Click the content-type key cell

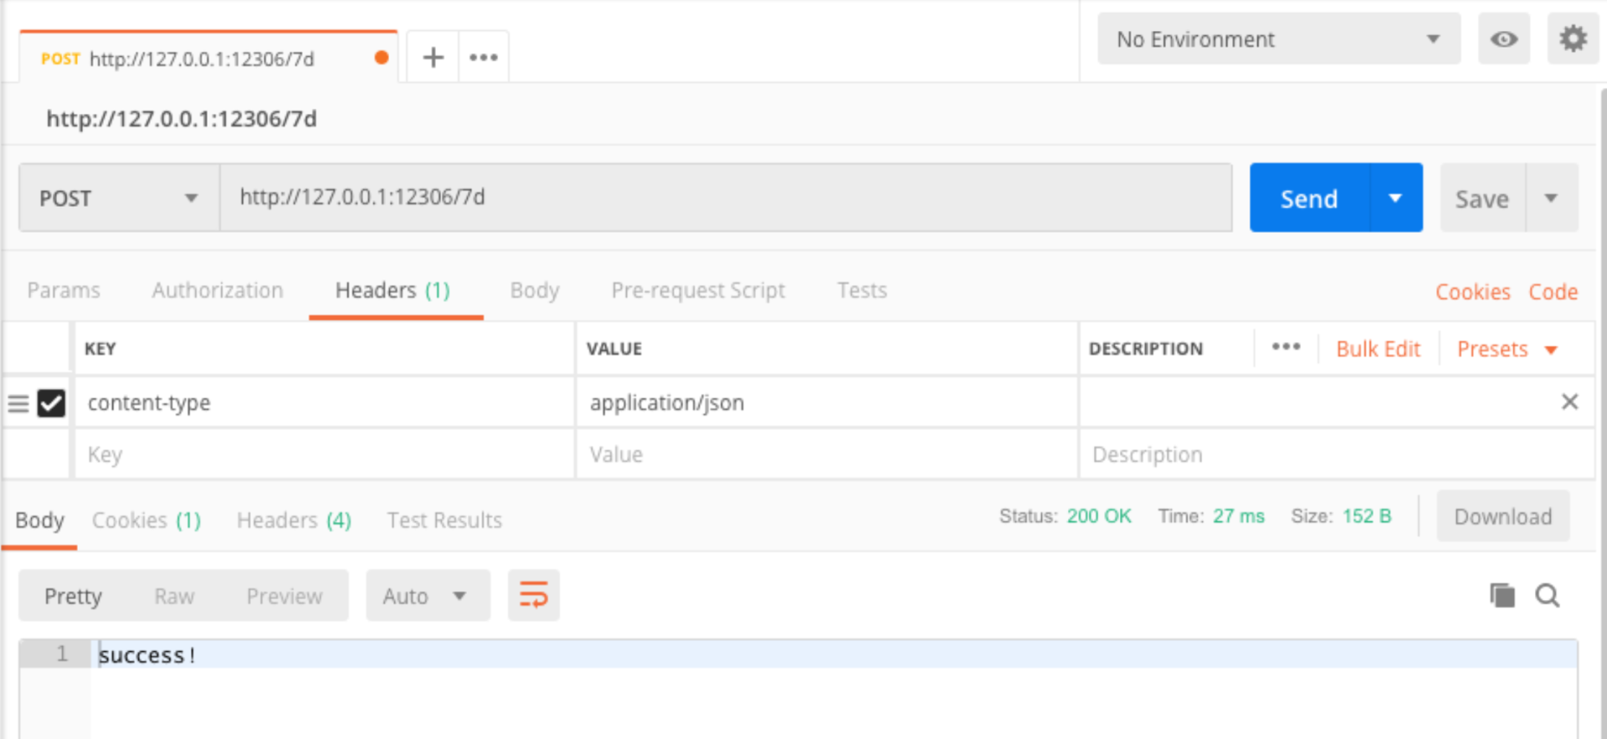pyautogui.click(x=324, y=403)
